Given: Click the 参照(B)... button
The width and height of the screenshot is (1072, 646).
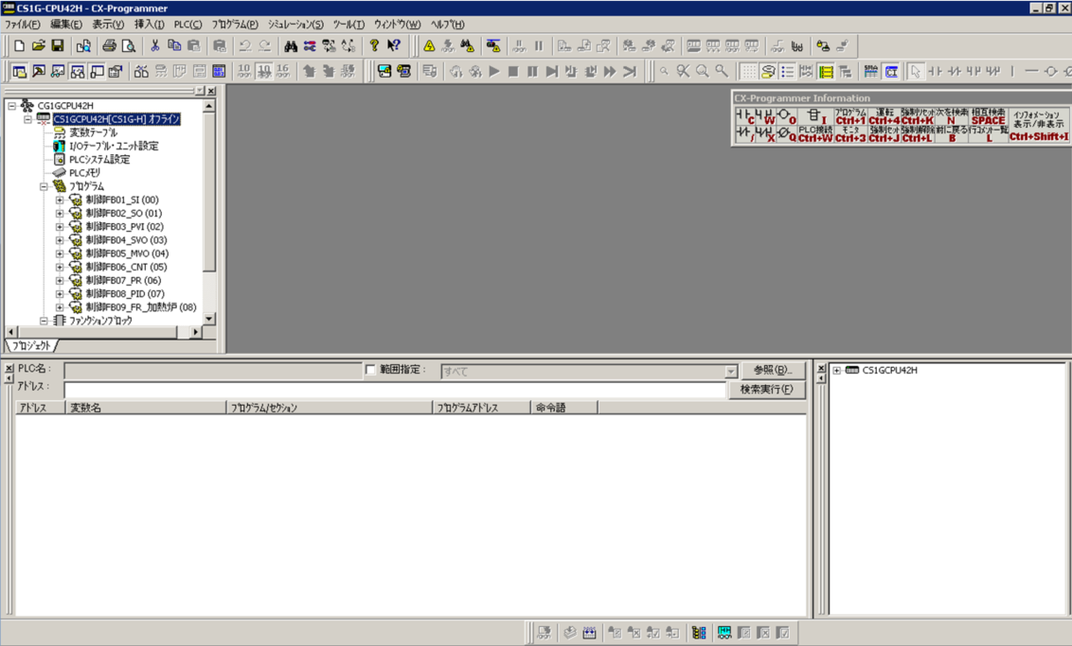Looking at the screenshot, I should click(x=766, y=370).
